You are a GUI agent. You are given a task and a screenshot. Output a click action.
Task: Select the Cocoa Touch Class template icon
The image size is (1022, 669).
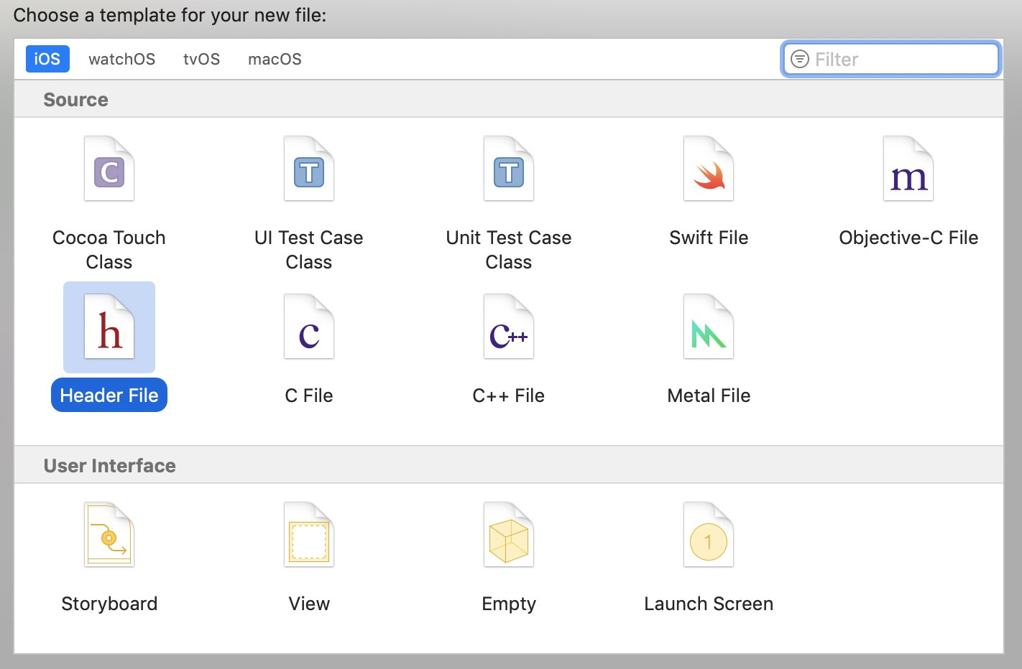pos(109,169)
